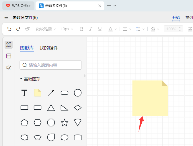Switch to the 排列 ribbon tab
The height and width of the screenshot is (146, 193).
[x=189, y=17]
